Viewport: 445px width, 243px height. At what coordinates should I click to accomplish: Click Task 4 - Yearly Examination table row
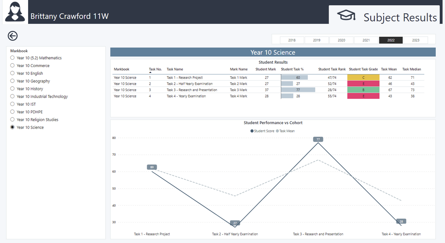tap(186, 96)
